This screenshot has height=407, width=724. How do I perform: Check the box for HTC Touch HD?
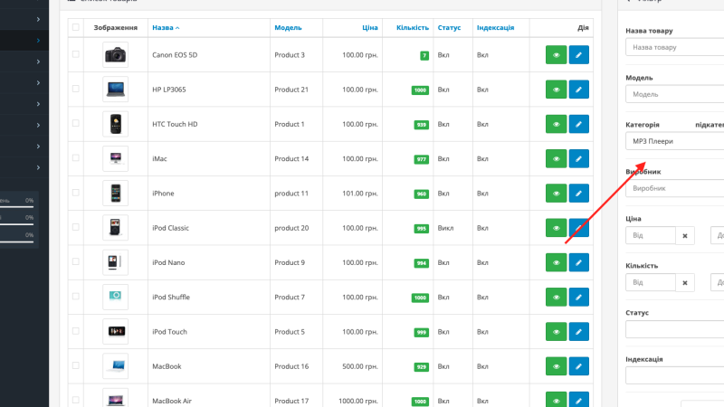pyautogui.click(x=76, y=123)
